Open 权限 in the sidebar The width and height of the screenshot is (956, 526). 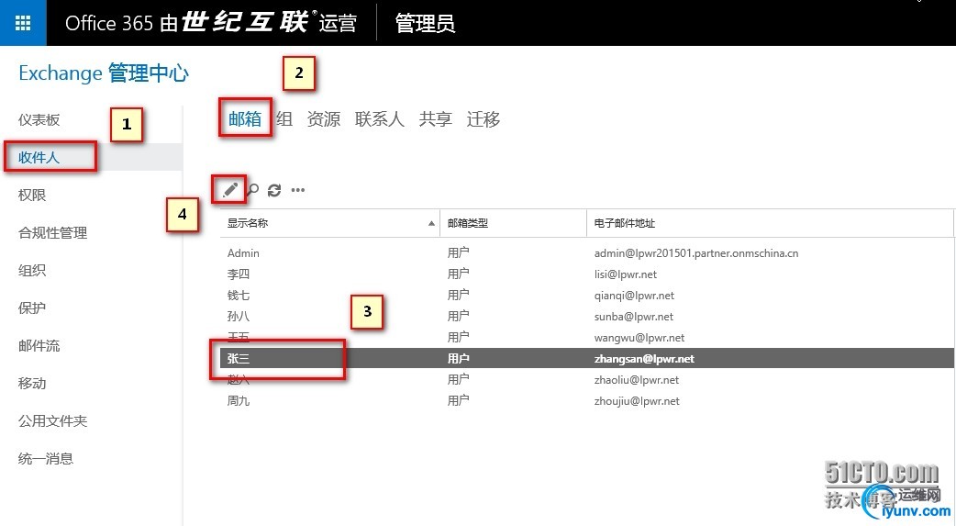32,195
